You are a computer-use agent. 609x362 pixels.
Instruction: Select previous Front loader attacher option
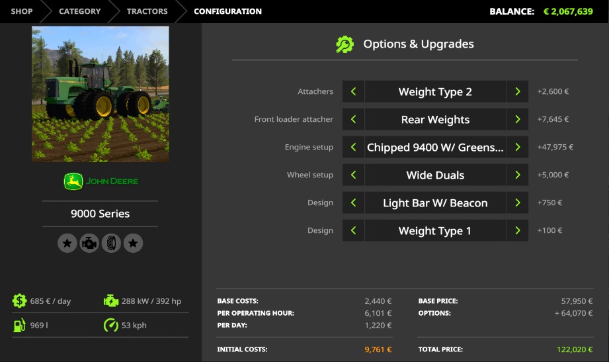(x=353, y=120)
